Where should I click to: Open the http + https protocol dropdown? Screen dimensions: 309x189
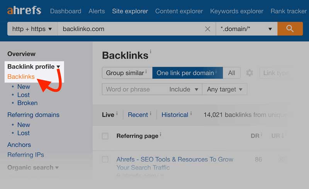32,29
